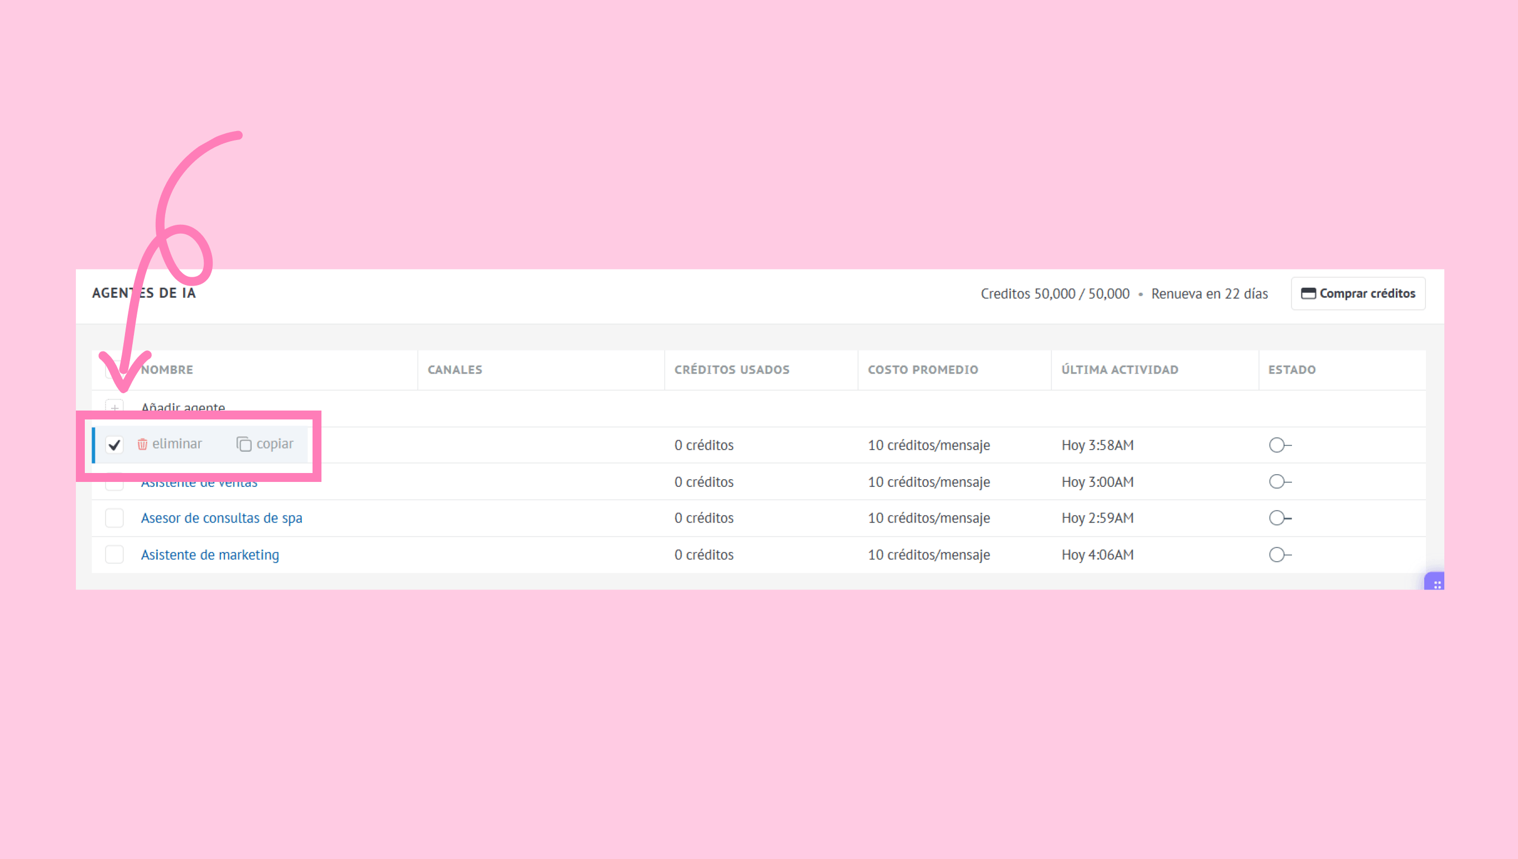This screenshot has width=1518, height=859.
Task: Click the Créditos usados column header
Action: click(732, 370)
